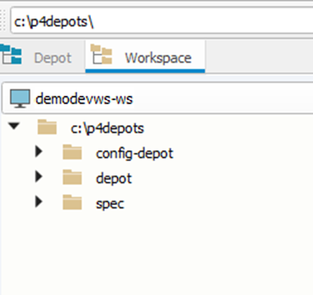Click the c:\p4depots folder icon

47,126
